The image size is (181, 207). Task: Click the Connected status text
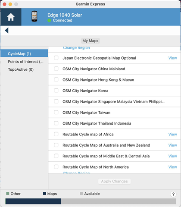click(x=62, y=20)
